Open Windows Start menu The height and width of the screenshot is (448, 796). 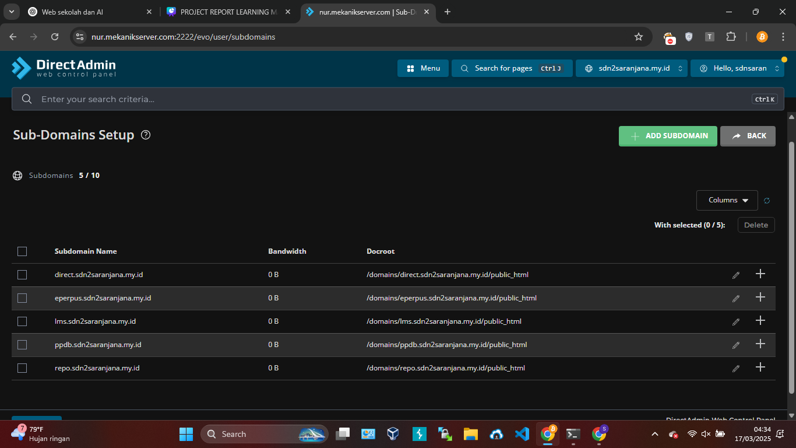(186, 434)
